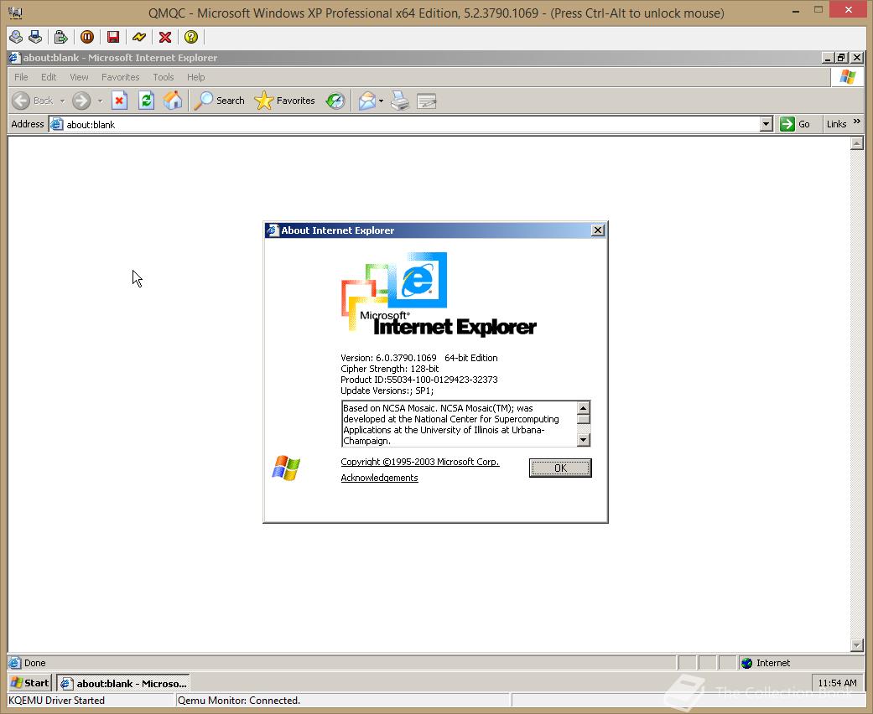
Task: Stop page loading with the red X icon
Action: tap(120, 101)
